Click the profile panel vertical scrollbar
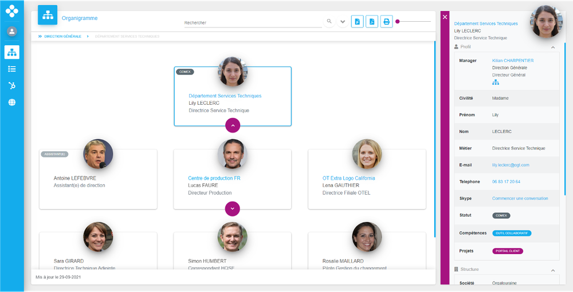573x292 pixels. 564,119
